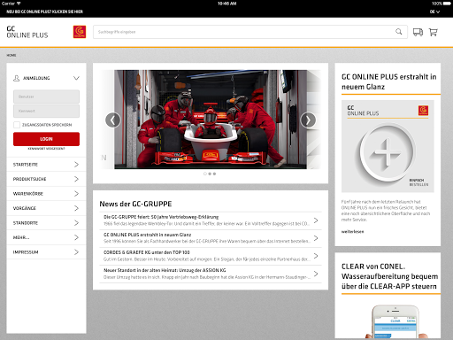Click the search magnifier icon
The height and width of the screenshot is (340, 453).
point(398,32)
